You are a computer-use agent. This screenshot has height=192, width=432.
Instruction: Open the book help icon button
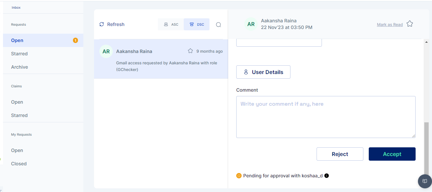point(425,181)
